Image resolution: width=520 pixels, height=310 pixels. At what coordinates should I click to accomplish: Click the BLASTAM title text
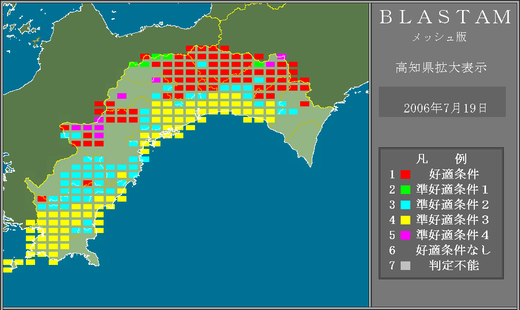[x=445, y=17]
